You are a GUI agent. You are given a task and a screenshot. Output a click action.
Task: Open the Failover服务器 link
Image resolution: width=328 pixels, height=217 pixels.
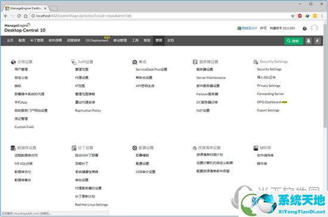(x=207, y=94)
